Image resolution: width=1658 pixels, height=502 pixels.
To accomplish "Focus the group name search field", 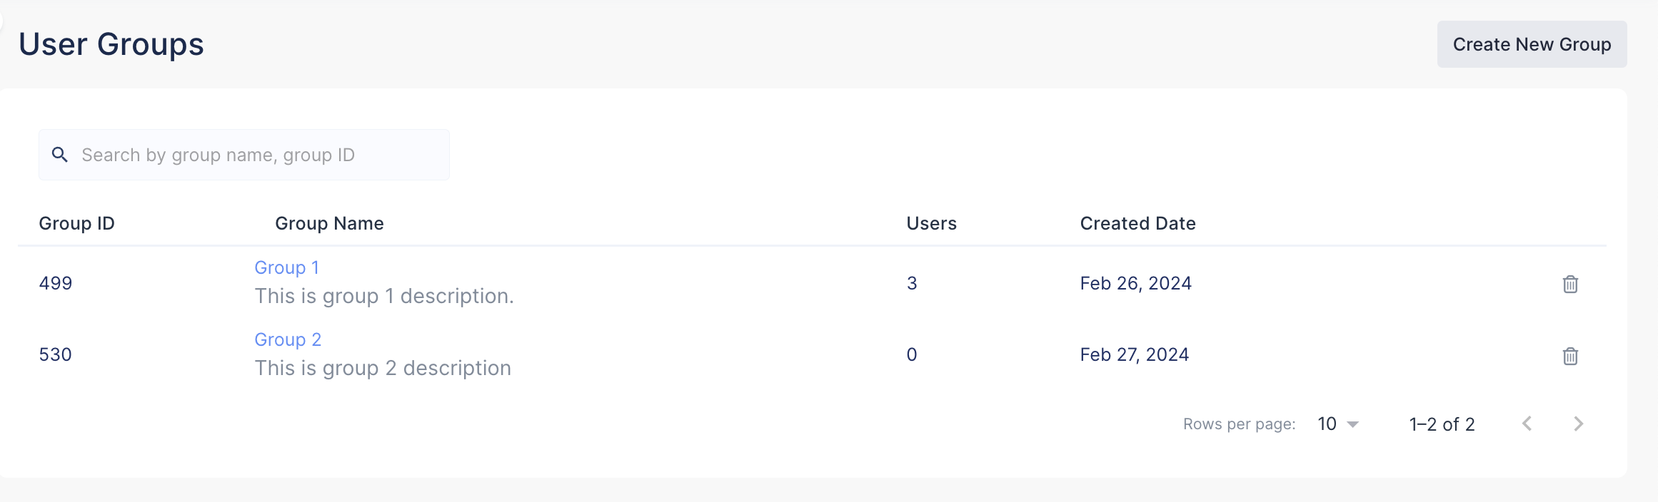I will click(x=257, y=155).
